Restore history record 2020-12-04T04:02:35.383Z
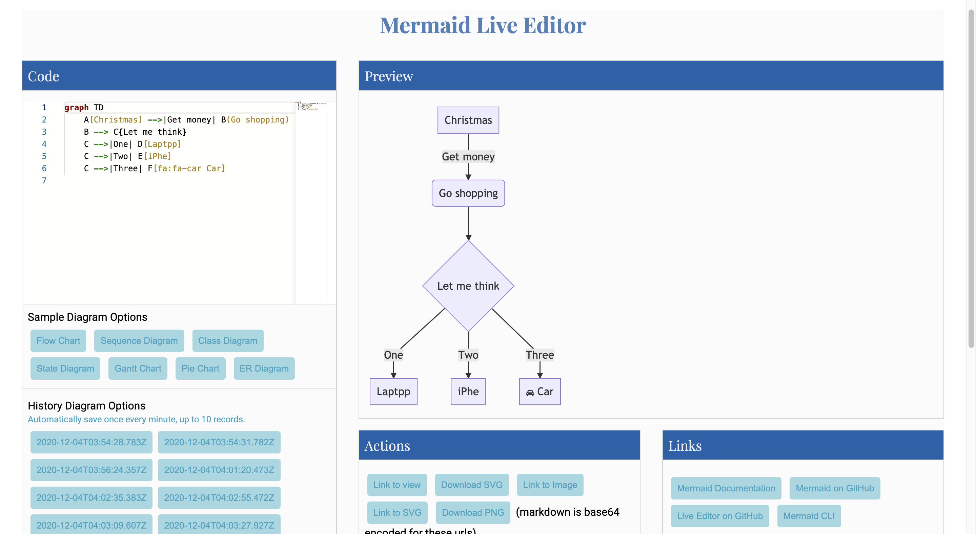Screen dimensions: 976x534 click(x=91, y=498)
